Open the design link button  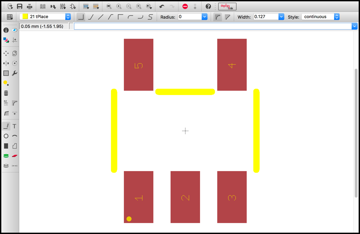tap(227, 6)
